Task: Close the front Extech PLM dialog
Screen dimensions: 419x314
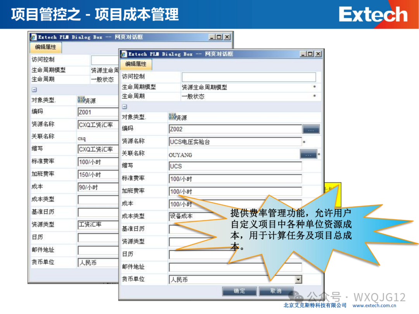Action: [318, 54]
